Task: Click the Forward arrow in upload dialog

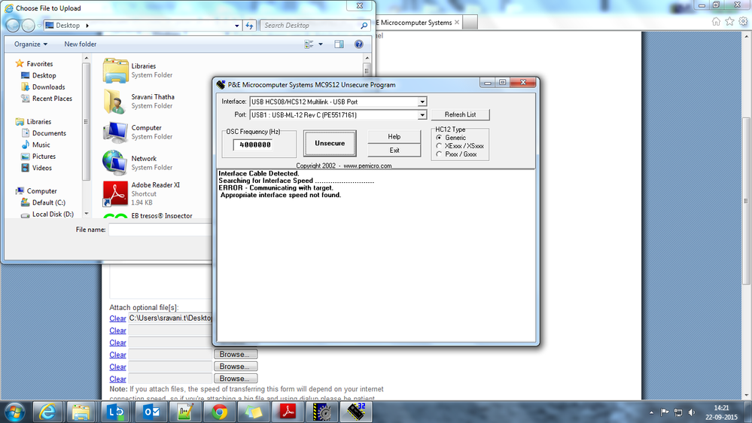Action: click(29, 26)
